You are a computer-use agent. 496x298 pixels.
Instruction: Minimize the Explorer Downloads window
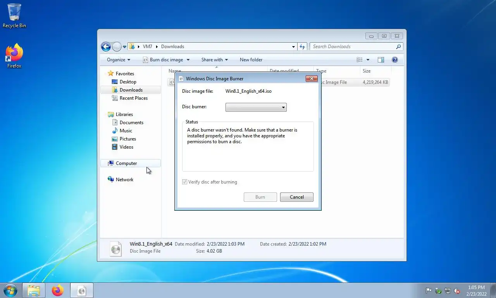pos(371,36)
